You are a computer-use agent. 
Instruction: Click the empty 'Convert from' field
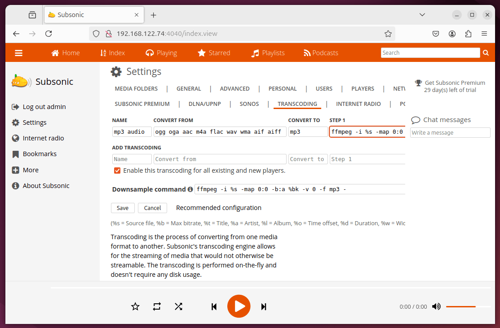click(x=220, y=159)
